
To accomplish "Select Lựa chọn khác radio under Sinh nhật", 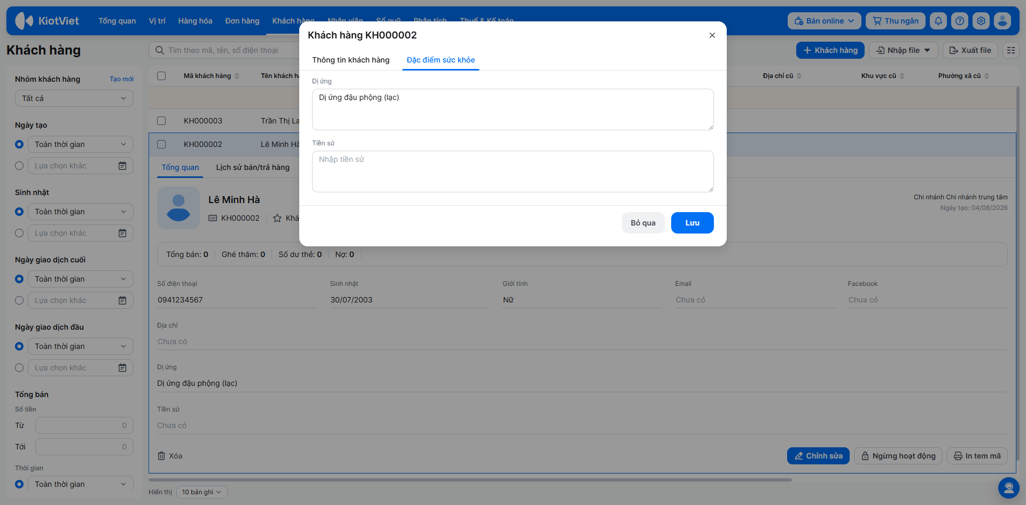I will tap(19, 233).
